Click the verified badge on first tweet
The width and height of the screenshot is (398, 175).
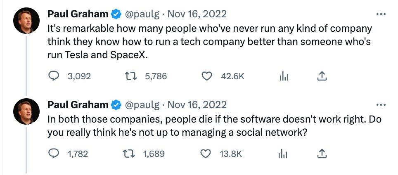[116, 14]
